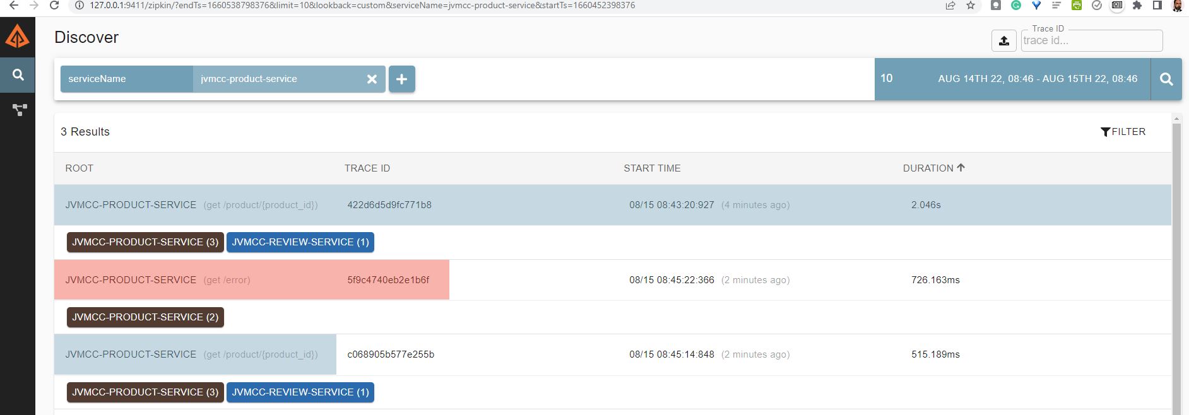Open the error trace 5f9c4740eb2e1b6f
This screenshot has height=415, width=1189.
click(x=387, y=280)
